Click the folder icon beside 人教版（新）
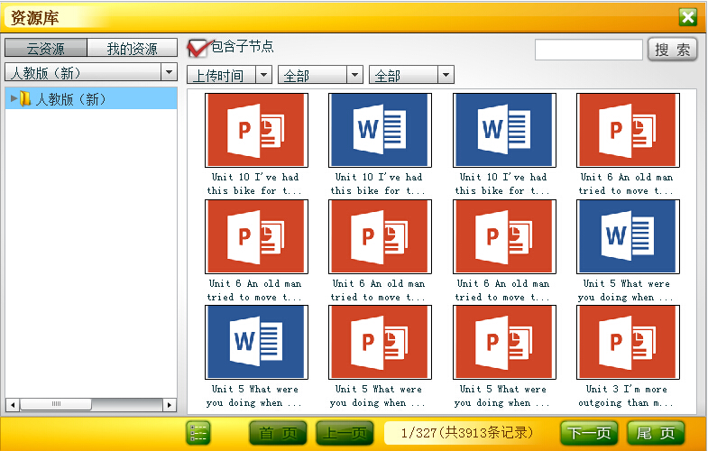 [25, 99]
